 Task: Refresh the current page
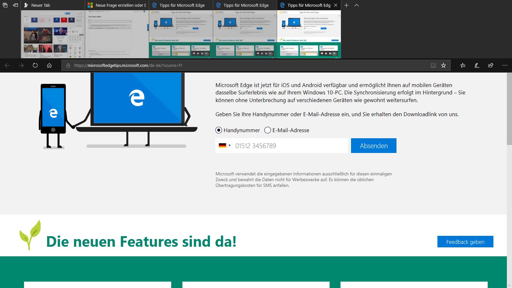click(x=35, y=65)
